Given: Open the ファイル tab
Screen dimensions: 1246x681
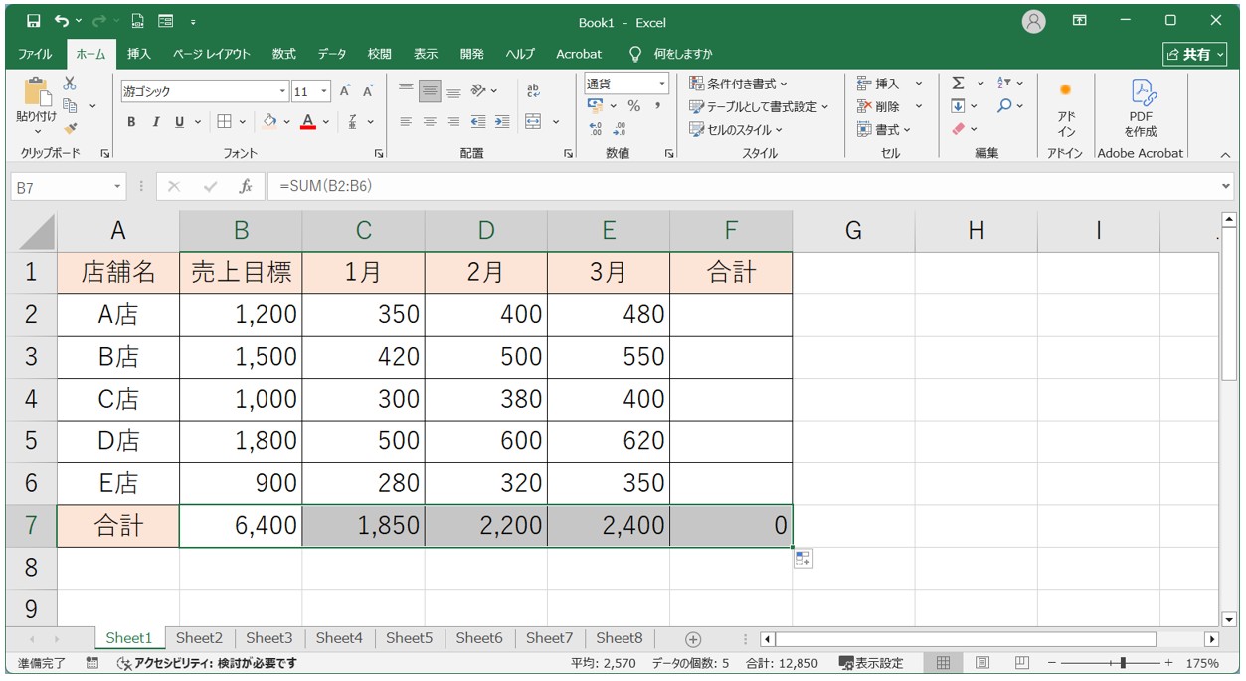Looking at the screenshot, I should pyautogui.click(x=36, y=54).
